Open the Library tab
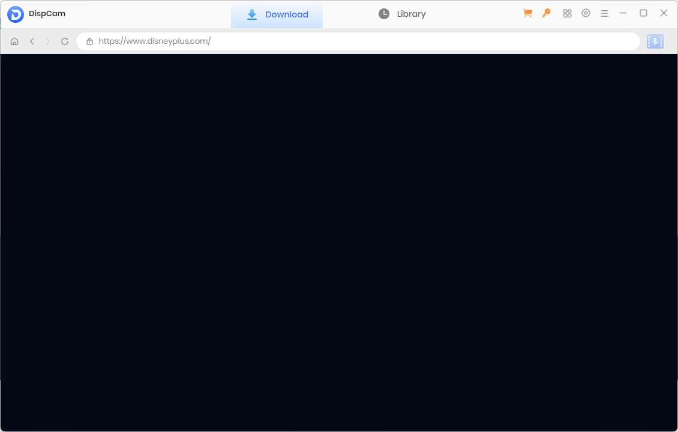 (x=402, y=14)
